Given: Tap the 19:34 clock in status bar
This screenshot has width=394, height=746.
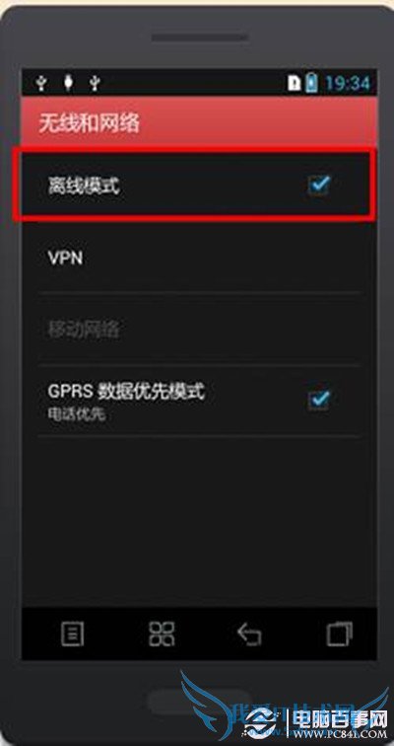Looking at the screenshot, I should [x=348, y=84].
